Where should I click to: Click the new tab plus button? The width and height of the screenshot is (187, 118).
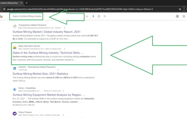26,3
